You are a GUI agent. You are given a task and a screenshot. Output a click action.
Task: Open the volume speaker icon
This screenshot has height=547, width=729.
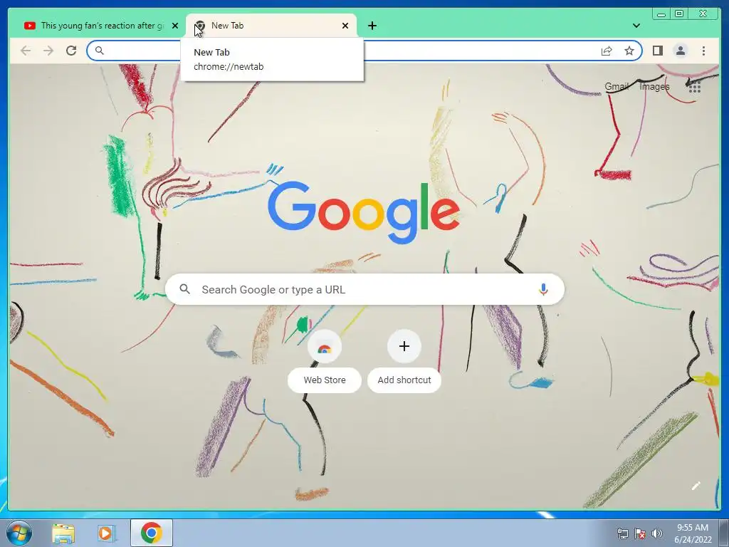click(x=657, y=533)
